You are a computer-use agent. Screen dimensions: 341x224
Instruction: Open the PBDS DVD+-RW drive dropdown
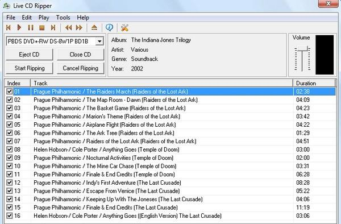pos(99,41)
